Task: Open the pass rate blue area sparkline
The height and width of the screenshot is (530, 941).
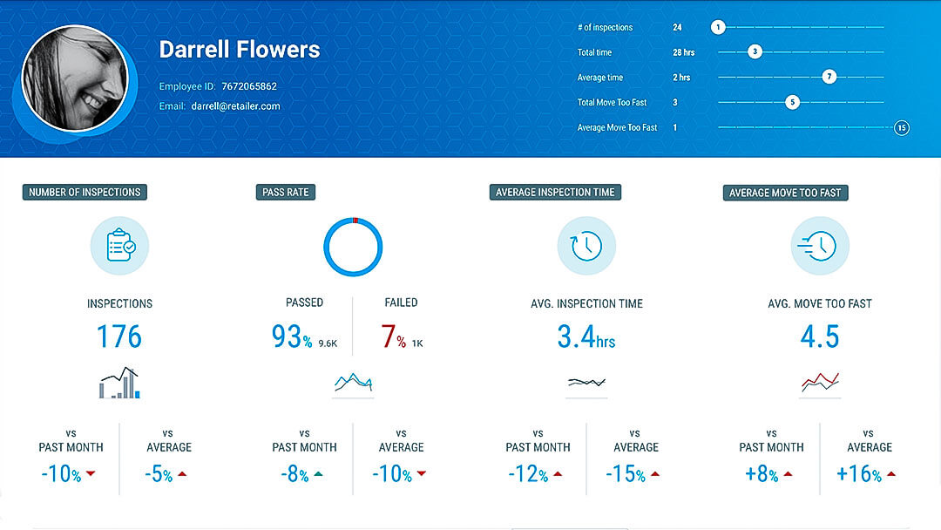Action: point(353,383)
